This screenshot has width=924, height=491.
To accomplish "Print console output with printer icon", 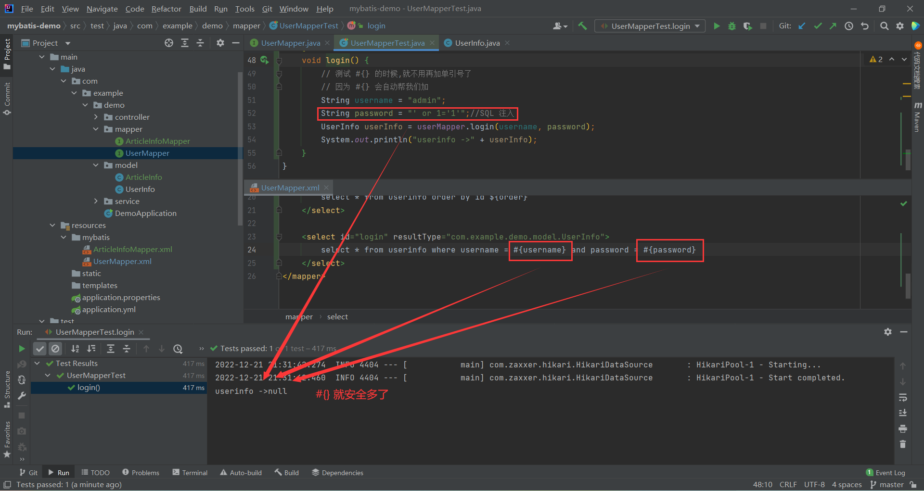I will [903, 428].
